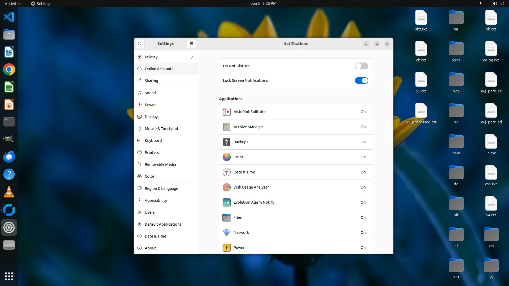Click the Sound music note sidebar icon
The height and width of the screenshot is (286, 509).
pos(139,93)
